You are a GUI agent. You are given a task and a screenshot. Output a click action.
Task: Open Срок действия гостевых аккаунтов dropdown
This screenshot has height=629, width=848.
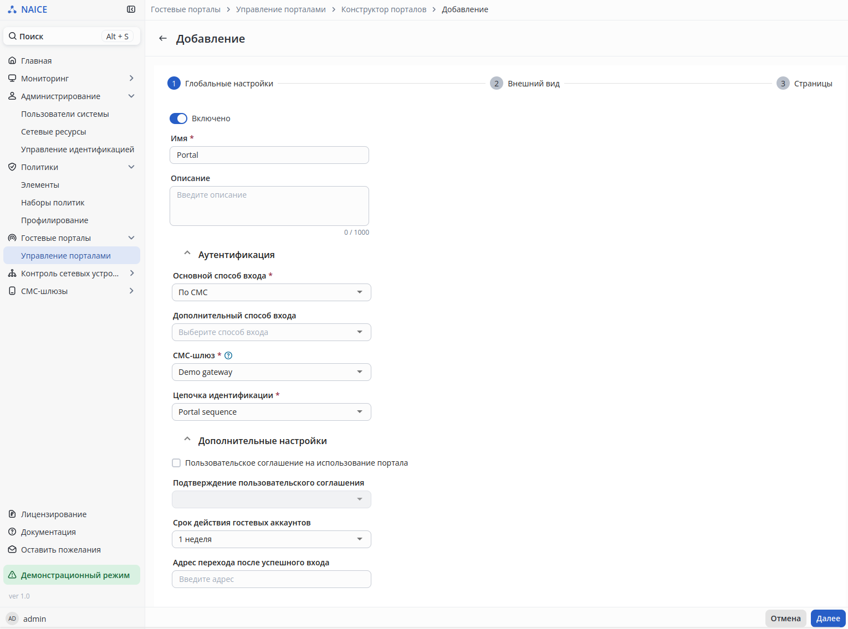coord(271,539)
